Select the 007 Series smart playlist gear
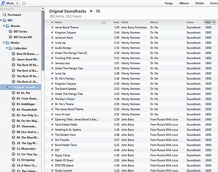The width and height of the screenshot is (218, 172). (11, 31)
